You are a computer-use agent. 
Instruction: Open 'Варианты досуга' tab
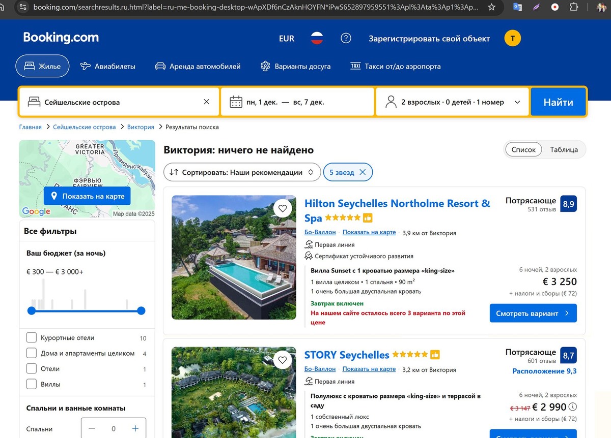pos(295,66)
